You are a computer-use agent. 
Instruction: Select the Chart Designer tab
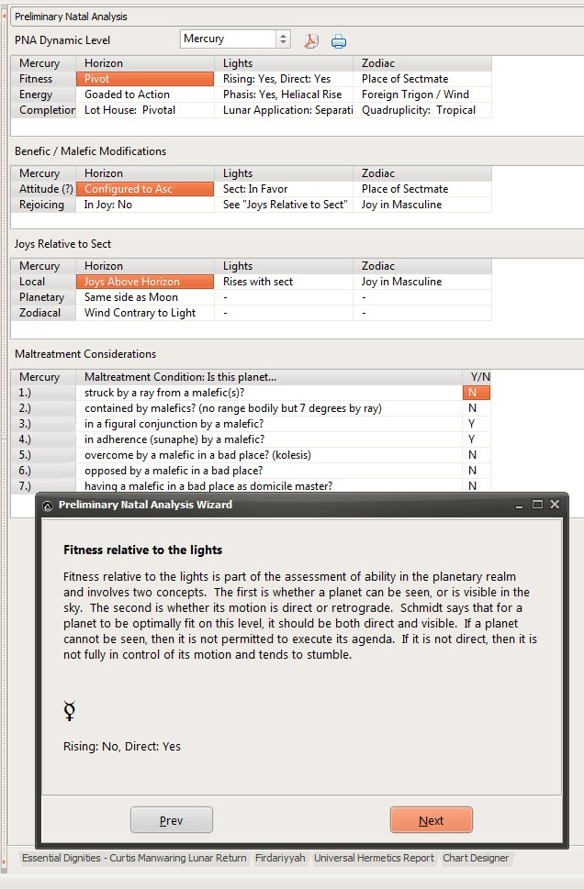click(x=476, y=858)
